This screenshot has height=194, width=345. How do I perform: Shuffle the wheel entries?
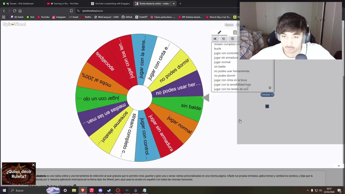(x=215, y=39)
